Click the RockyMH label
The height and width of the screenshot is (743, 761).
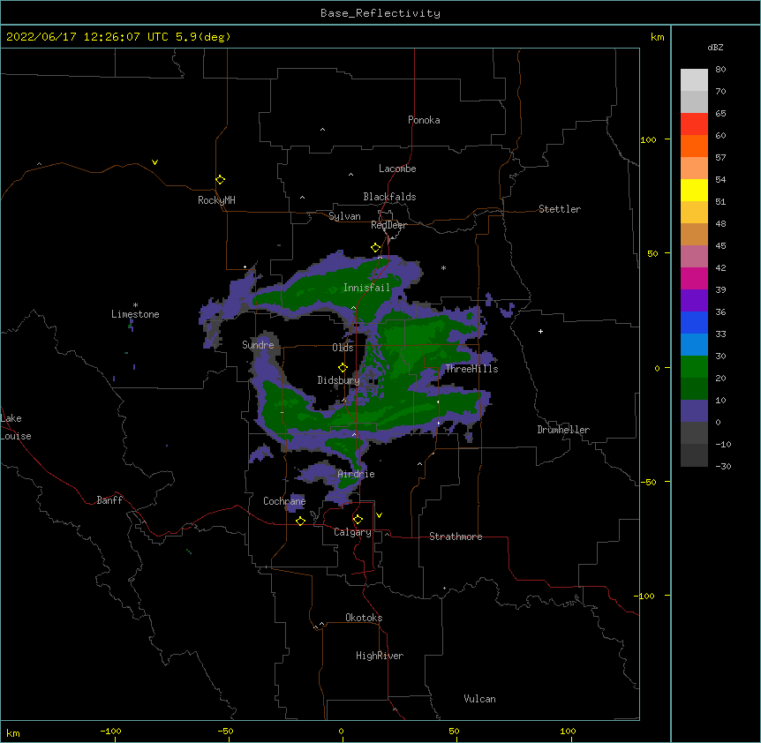tap(216, 200)
